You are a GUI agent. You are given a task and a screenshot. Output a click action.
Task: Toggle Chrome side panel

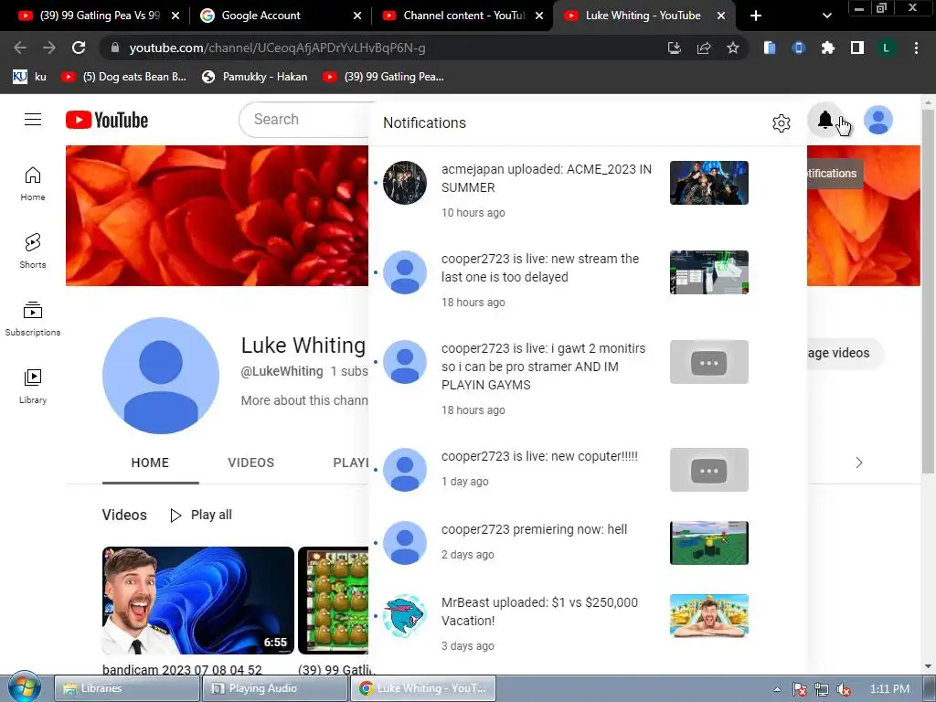[857, 48]
